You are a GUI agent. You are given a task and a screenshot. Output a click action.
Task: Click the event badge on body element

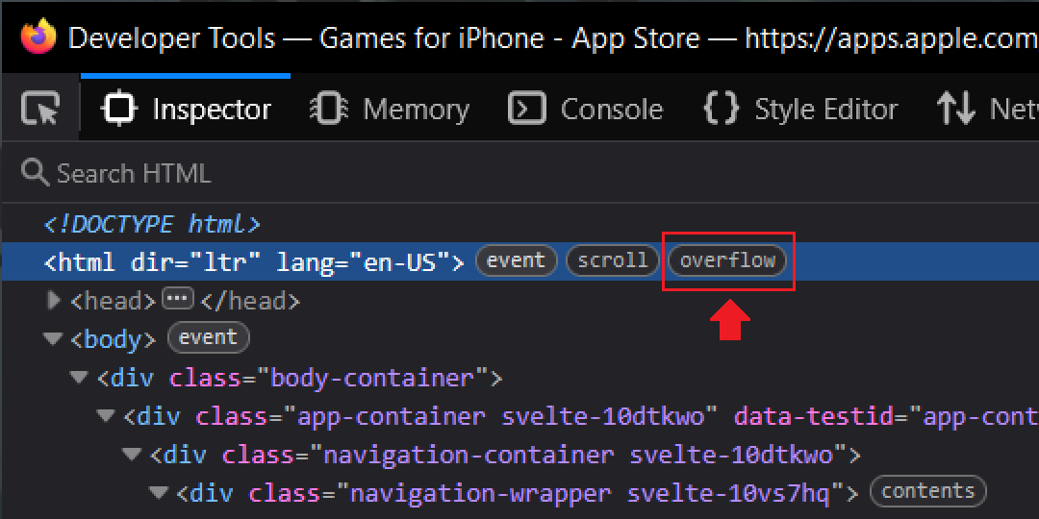(208, 337)
